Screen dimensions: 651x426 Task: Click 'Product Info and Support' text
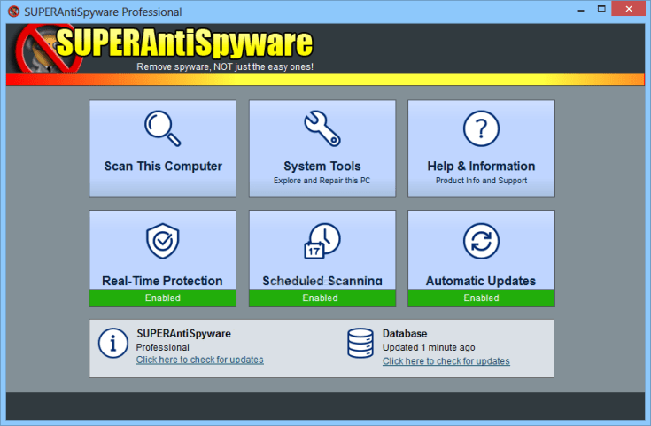(481, 180)
